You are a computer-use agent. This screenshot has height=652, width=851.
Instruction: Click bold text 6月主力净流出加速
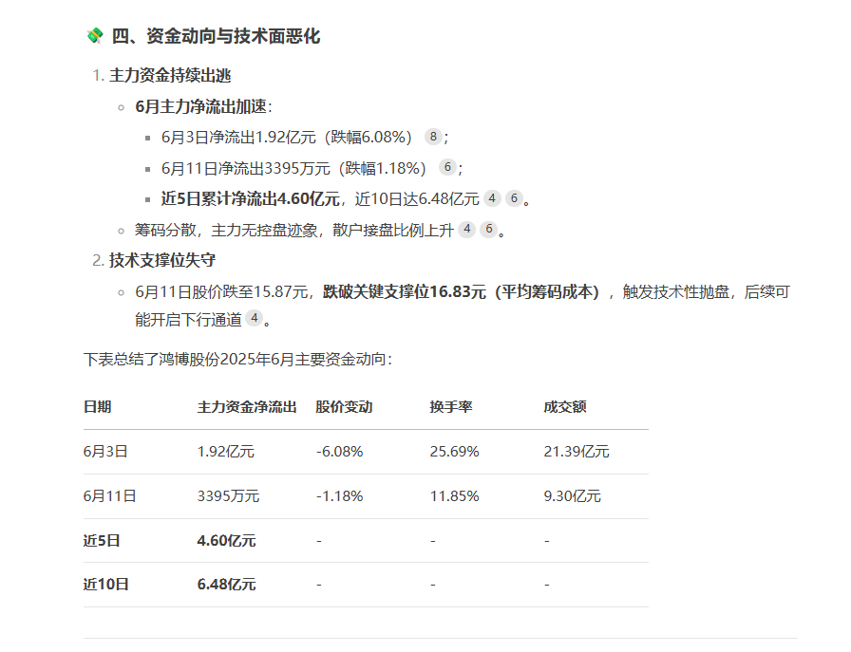[200, 106]
